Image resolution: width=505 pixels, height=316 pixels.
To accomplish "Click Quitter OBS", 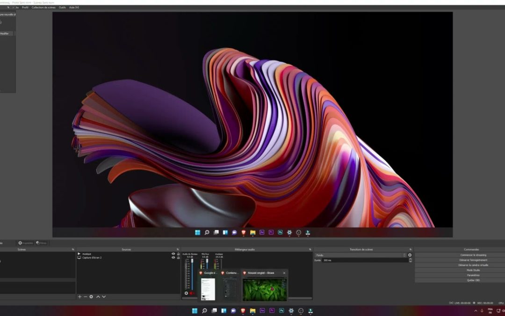I will (x=473, y=280).
